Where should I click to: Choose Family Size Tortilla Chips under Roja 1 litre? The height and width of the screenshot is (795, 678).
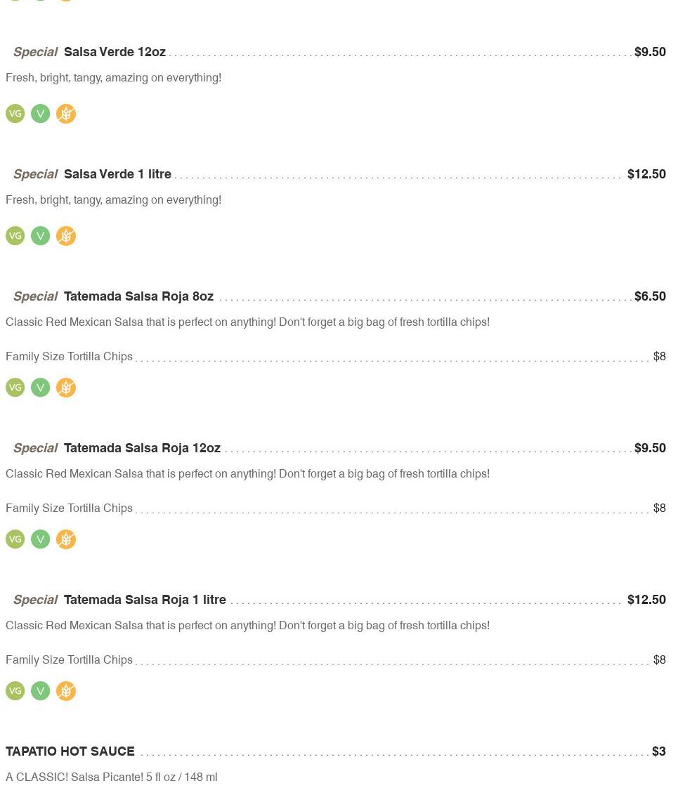(x=69, y=660)
